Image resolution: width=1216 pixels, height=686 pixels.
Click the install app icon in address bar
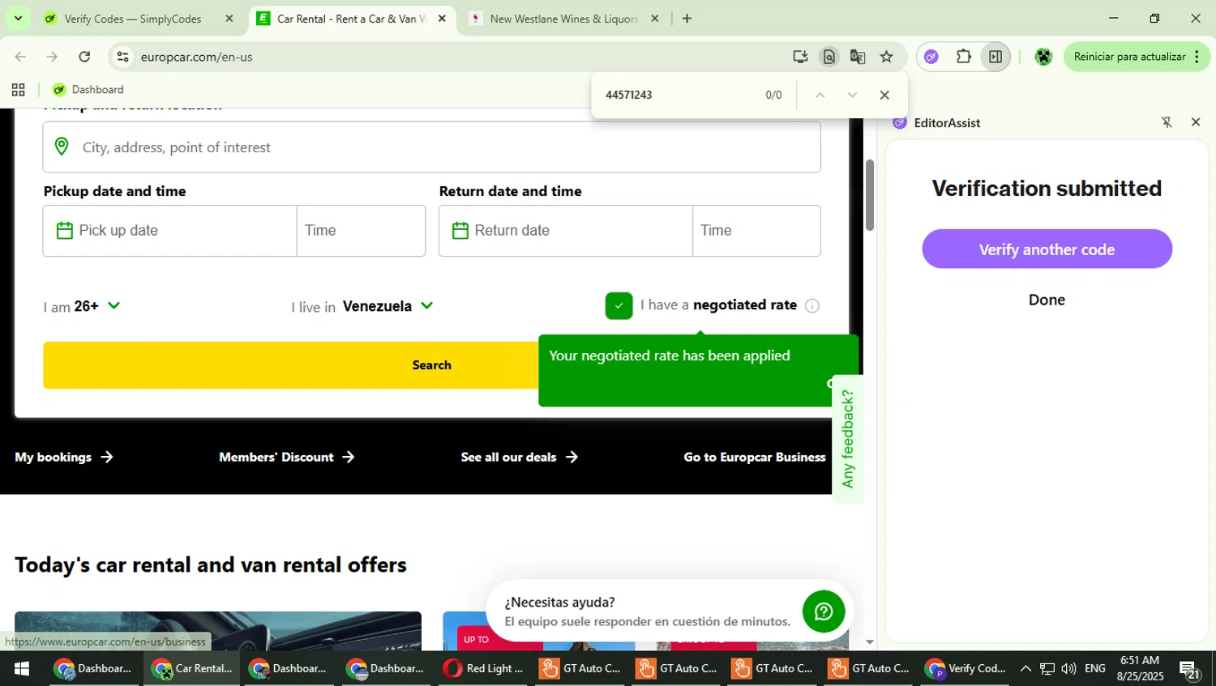[x=800, y=57]
